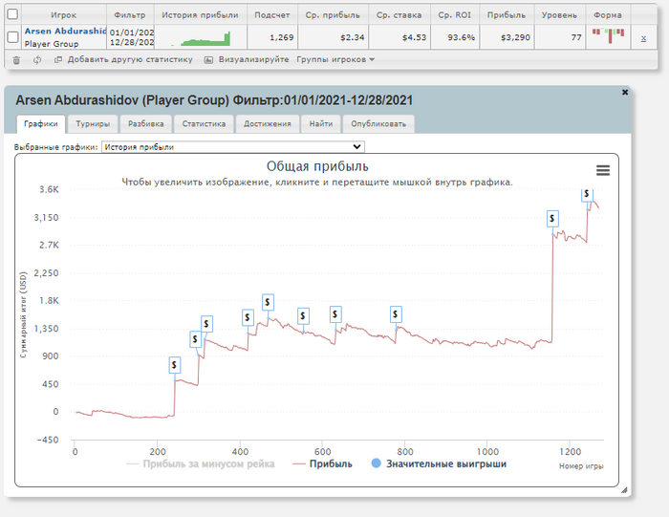Toggle the header select-all checkbox

12,14
